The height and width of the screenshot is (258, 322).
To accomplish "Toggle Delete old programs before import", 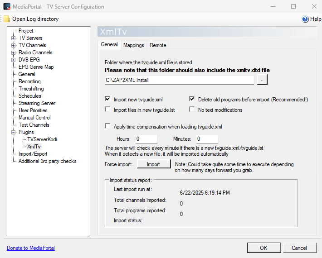I will tap(192, 99).
